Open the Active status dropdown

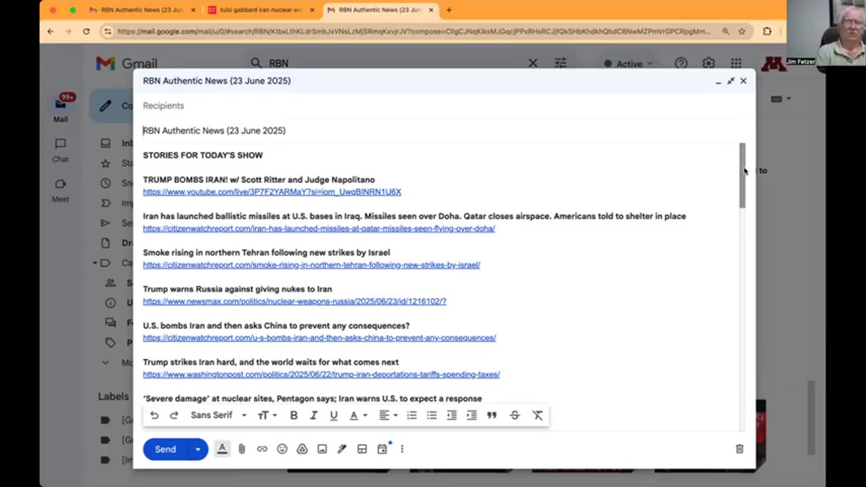point(629,64)
